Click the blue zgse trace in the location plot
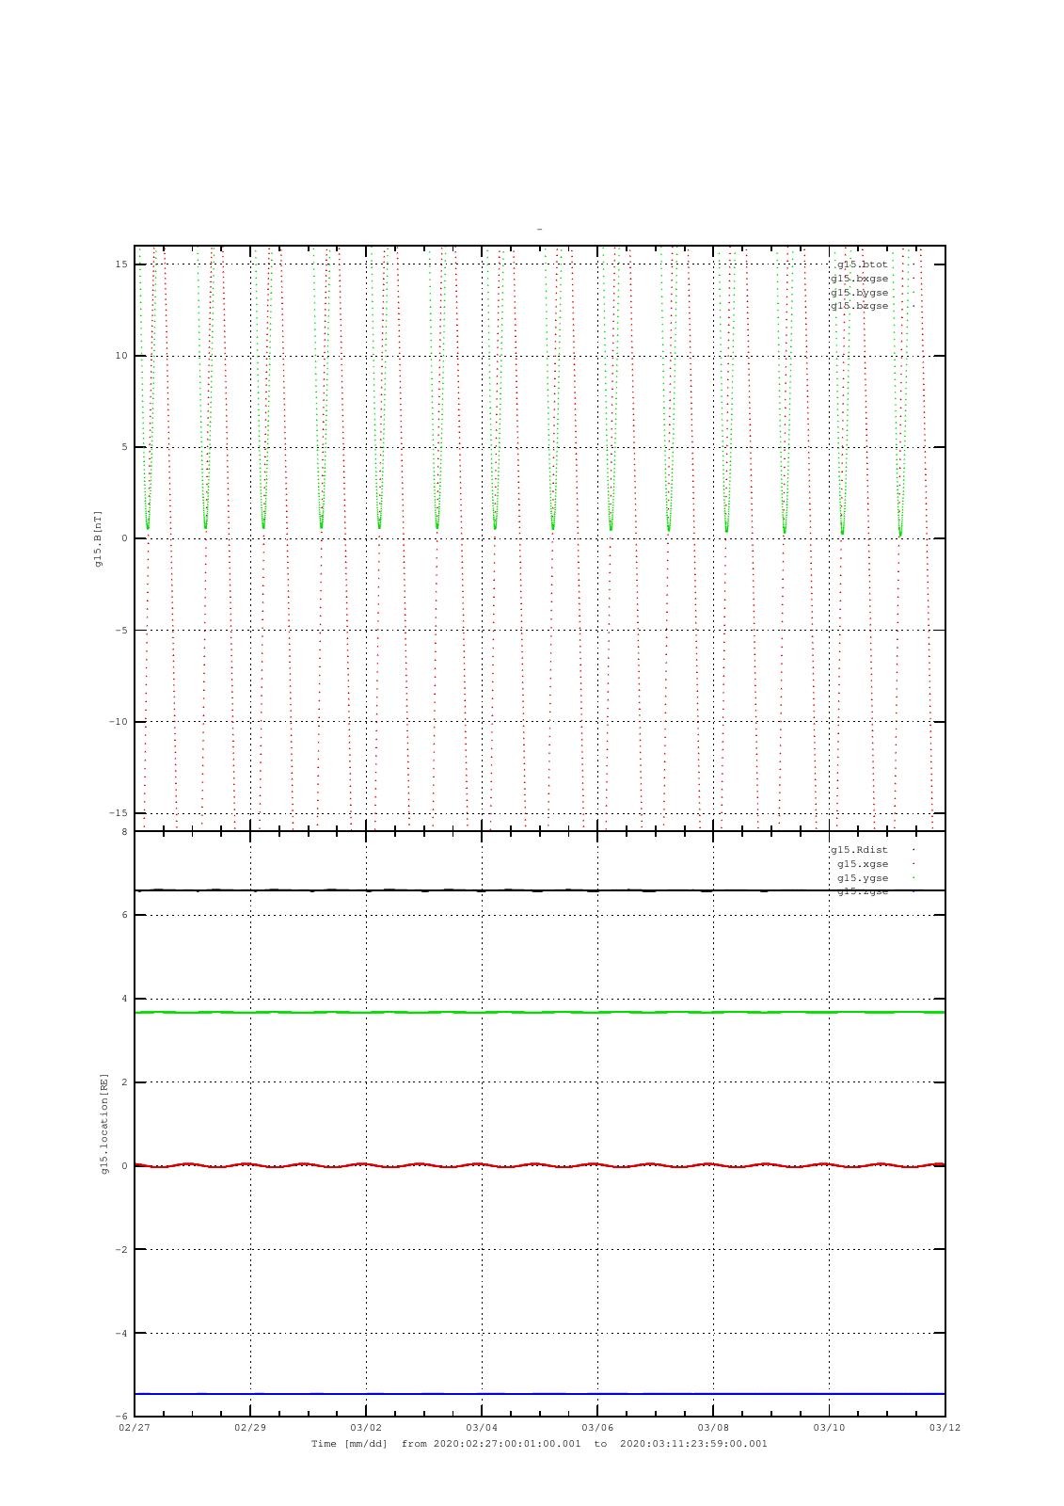 pyautogui.click(x=540, y=1394)
